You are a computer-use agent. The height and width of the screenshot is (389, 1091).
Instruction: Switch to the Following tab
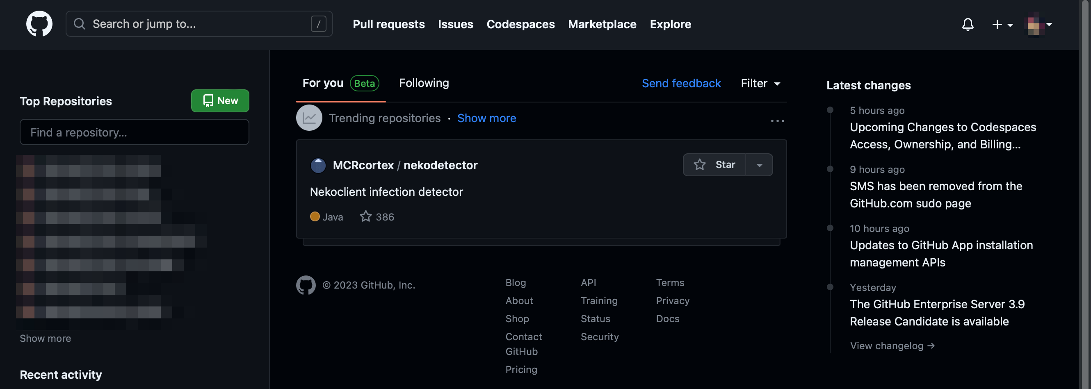(x=424, y=83)
